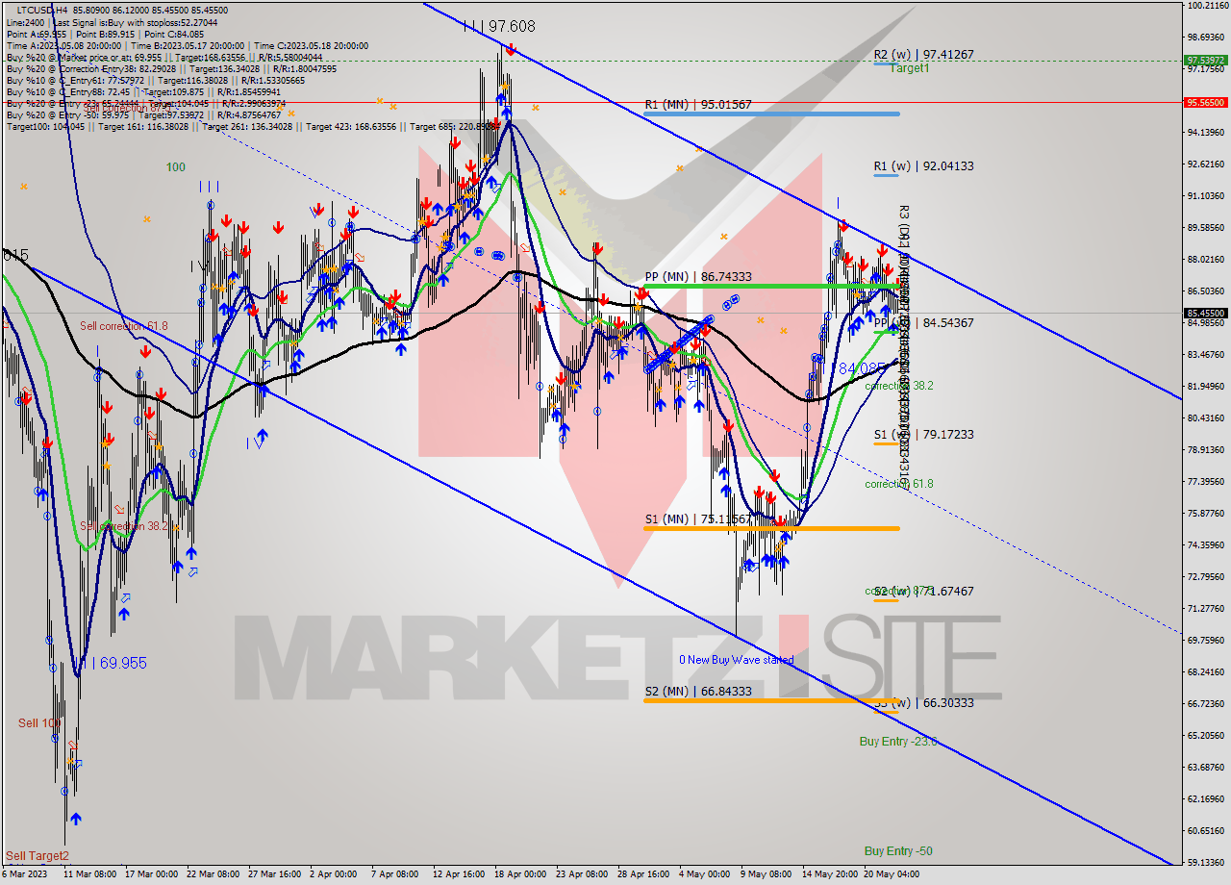Click the 'PP (MN) | 86.74333' label
The image size is (1231, 885).
coord(698,276)
